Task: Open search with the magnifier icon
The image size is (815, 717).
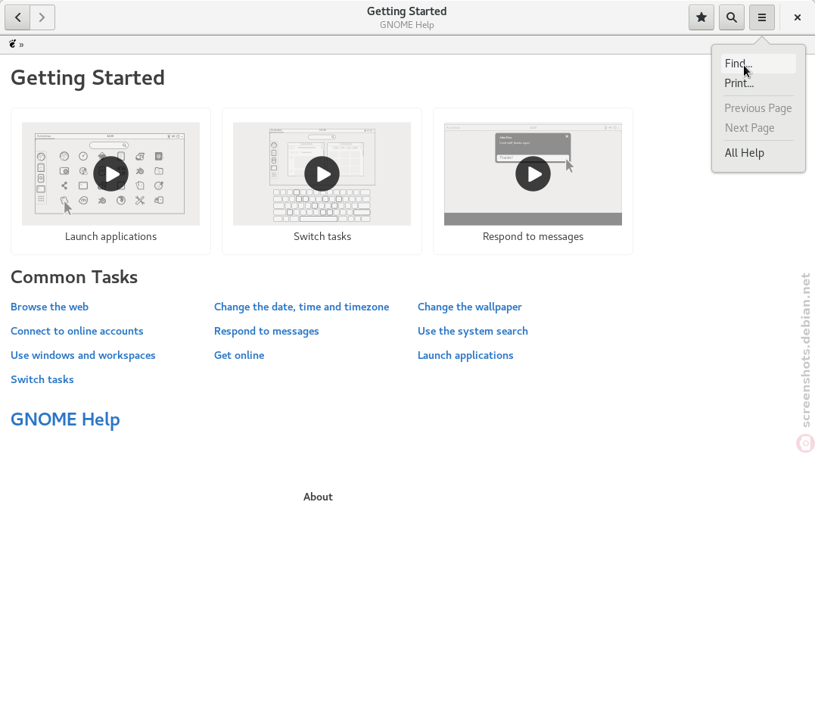Action: [731, 17]
